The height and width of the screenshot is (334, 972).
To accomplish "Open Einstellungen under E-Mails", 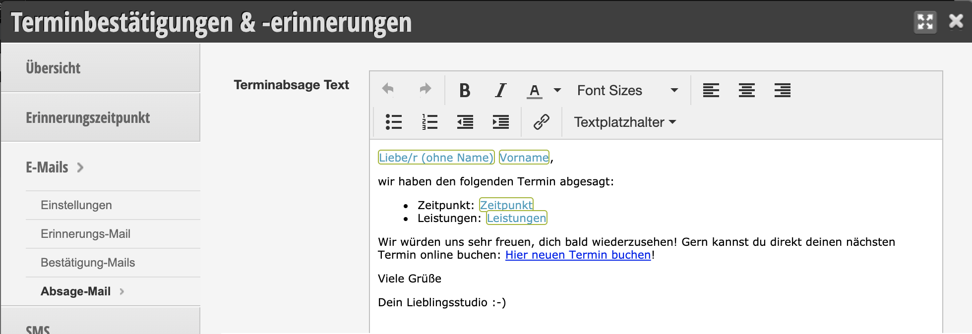I will tap(113, 205).
